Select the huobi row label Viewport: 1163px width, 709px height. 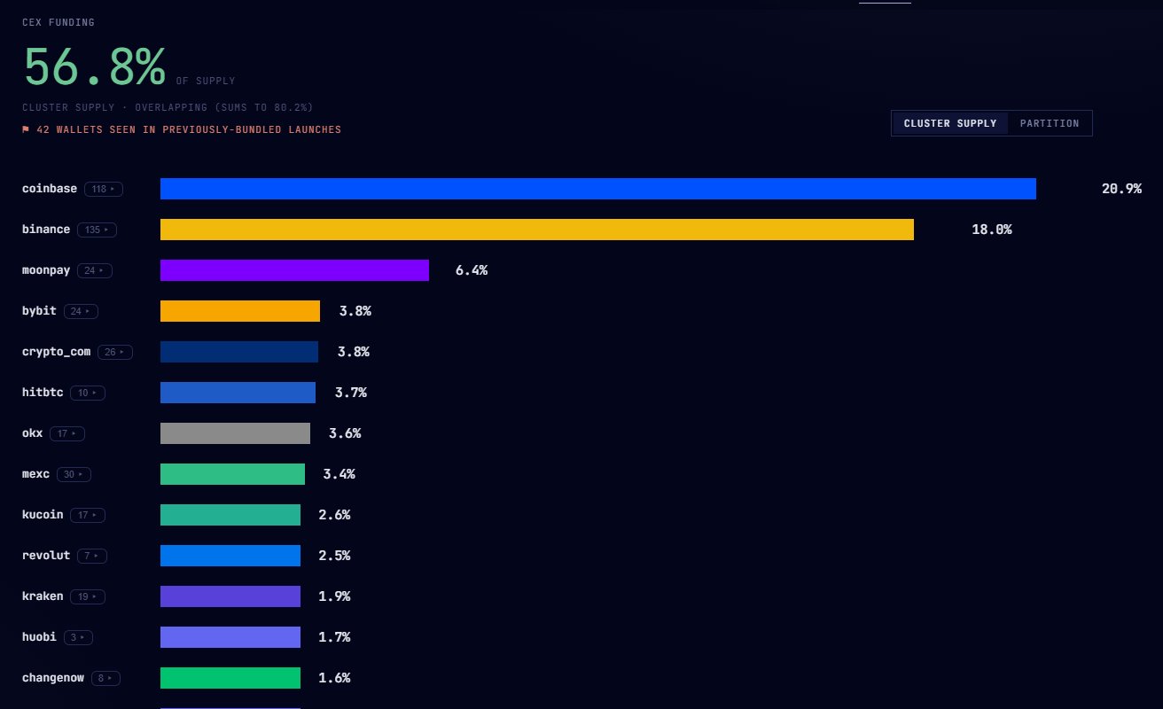[40, 637]
